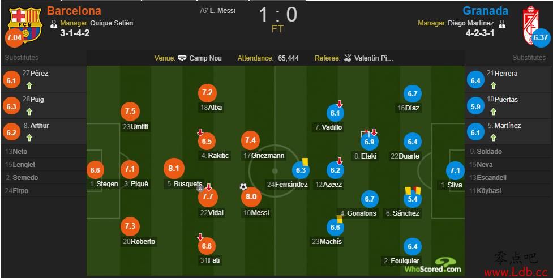Click Sánchez's red card icon

(418, 190)
